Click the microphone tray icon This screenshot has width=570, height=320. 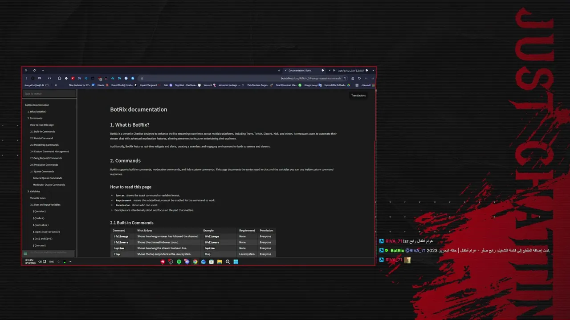[58, 262]
